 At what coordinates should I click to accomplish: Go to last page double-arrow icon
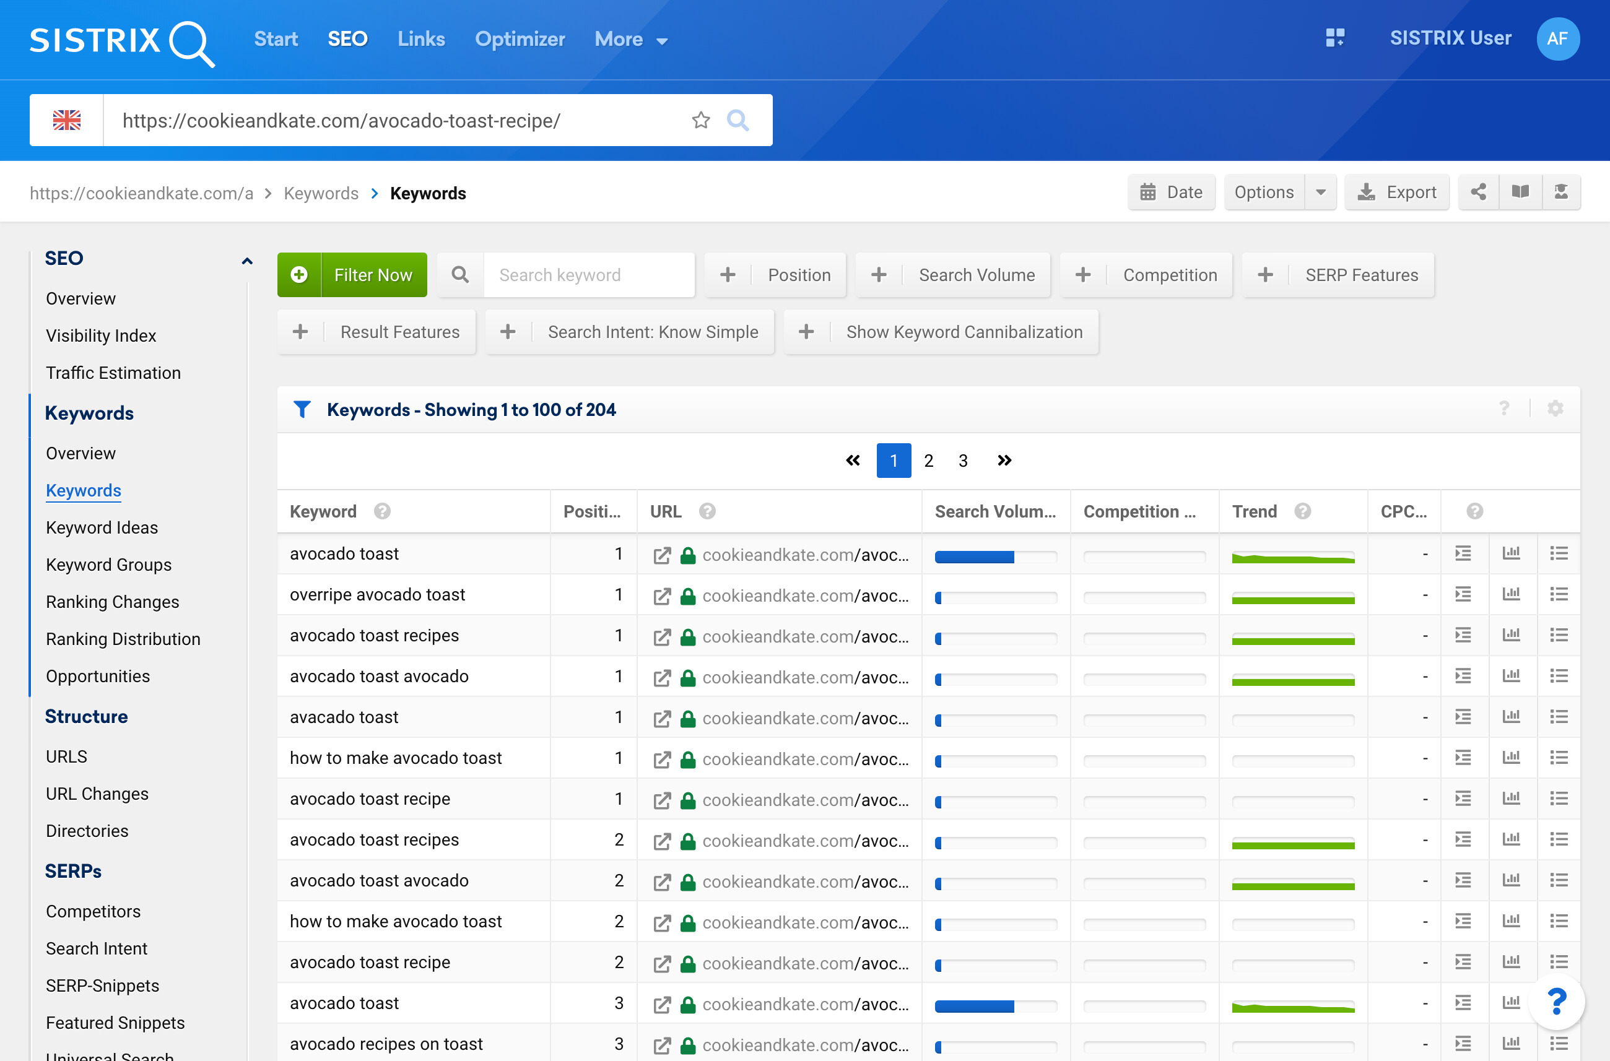pyautogui.click(x=1004, y=461)
